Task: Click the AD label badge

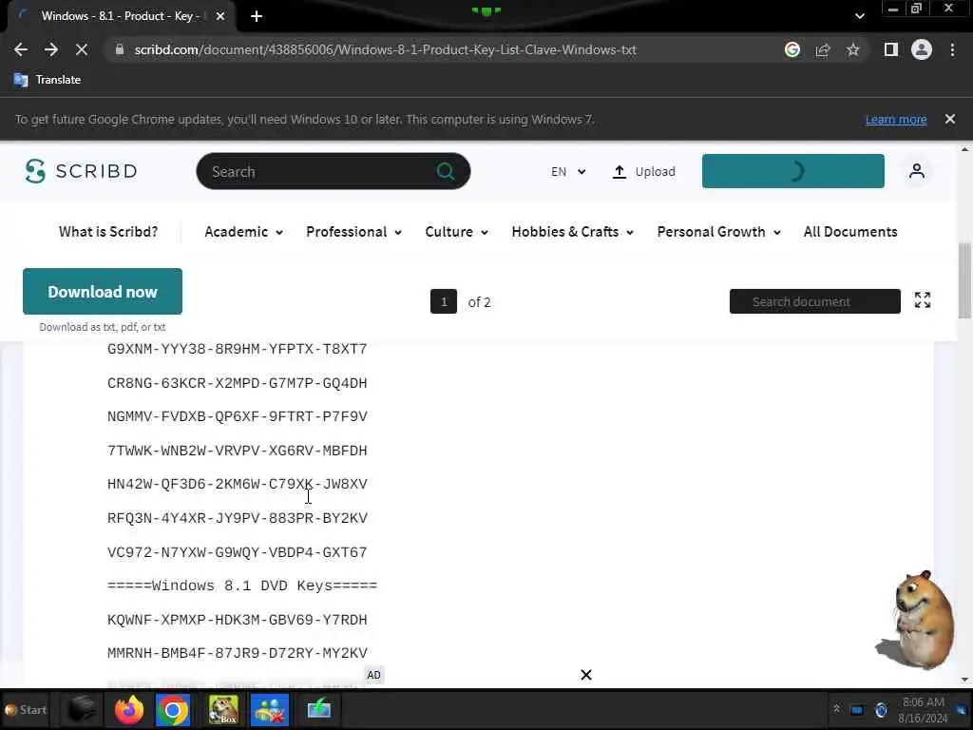Action: 373,675
